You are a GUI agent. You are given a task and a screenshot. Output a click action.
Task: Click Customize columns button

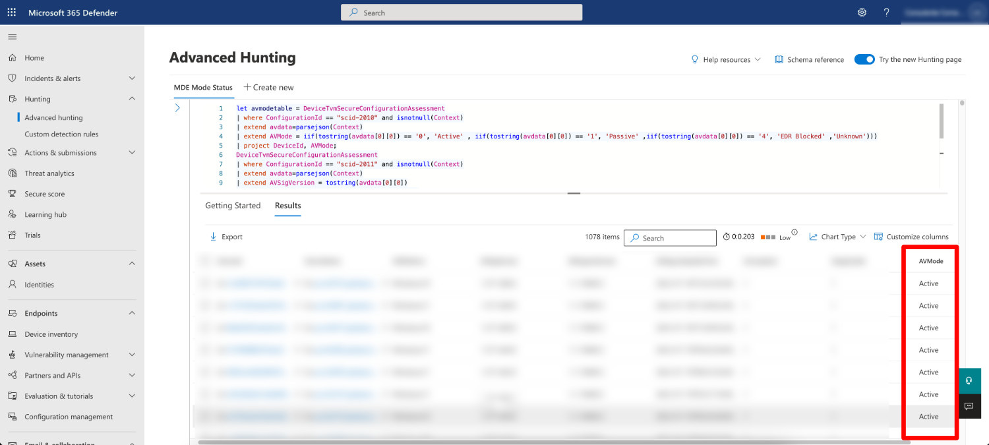(x=911, y=237)
